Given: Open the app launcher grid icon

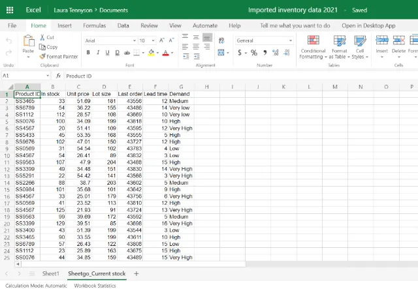Looking at the screenshot, I should coord(10,10).
